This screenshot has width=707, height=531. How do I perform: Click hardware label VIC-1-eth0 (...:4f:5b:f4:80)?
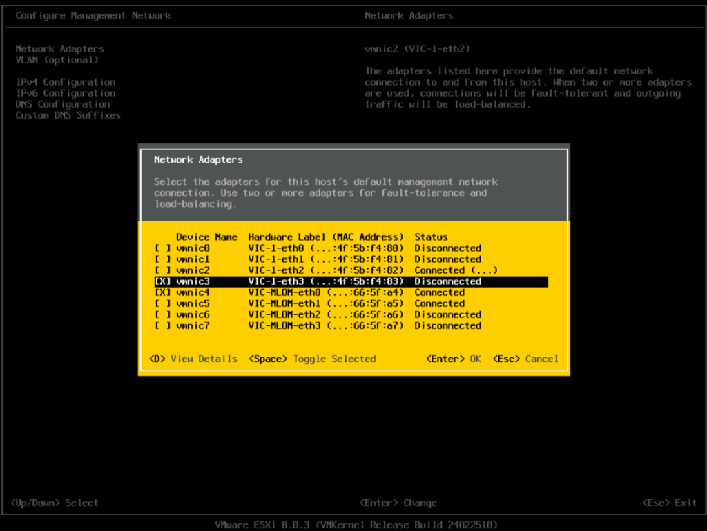(x=326, y=248)
